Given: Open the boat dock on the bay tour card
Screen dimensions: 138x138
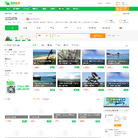Looking at the screenshot, I should (44, 82).
